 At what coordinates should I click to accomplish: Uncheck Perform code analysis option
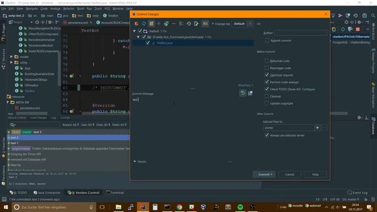(x=266, y=82)
